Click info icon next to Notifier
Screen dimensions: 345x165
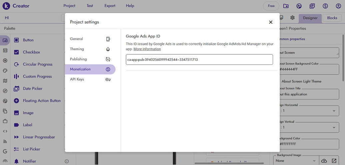(x=67, y=161)
